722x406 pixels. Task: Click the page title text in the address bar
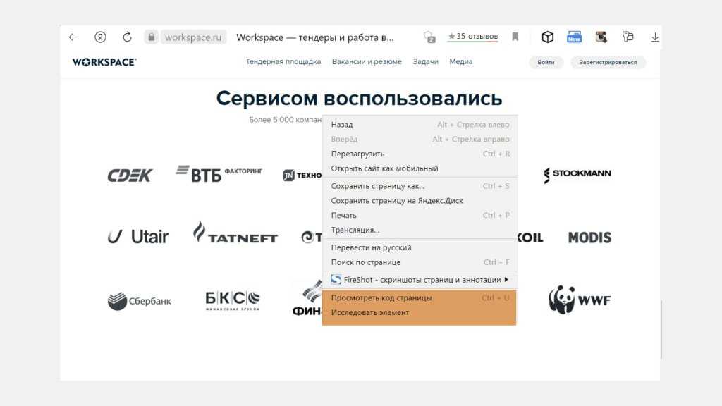point(315,37)
